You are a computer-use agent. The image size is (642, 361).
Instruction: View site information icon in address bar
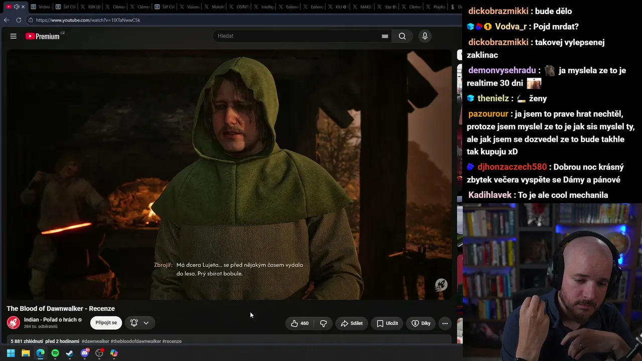pyautogui.click(x=31, y=20)
